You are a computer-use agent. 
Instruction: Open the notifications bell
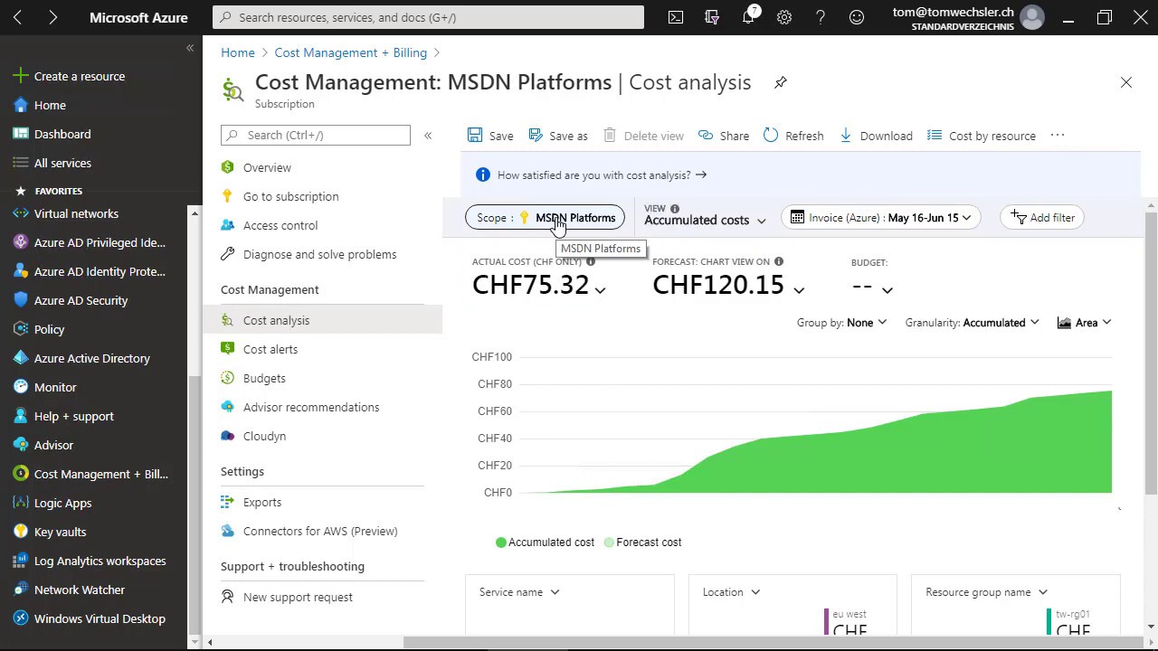coord(749,16)
